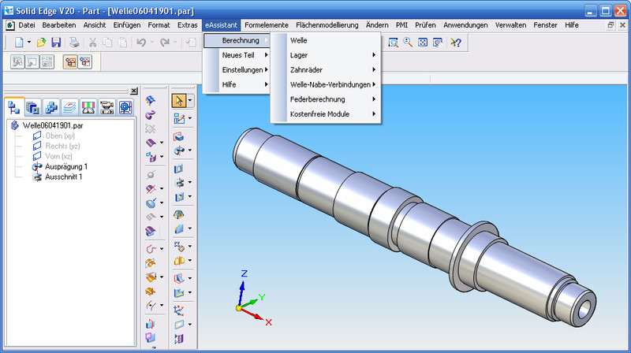Click the Zoom magnifier tool icon
This screenshot has width=631, height=353.
pyautogui.click(x=408, y=43)
